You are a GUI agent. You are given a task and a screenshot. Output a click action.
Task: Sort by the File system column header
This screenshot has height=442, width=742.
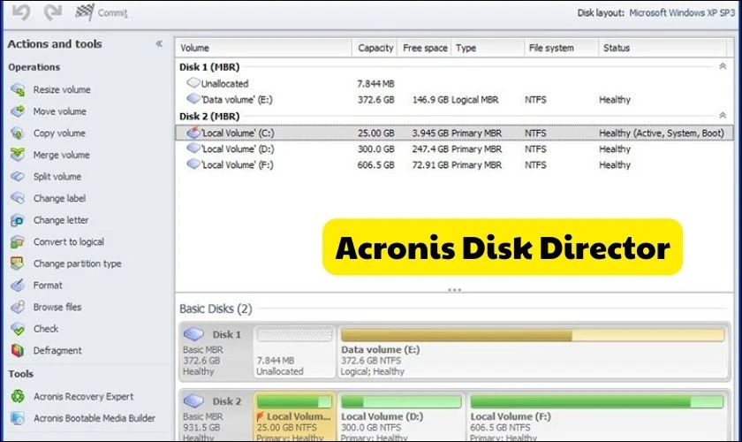(x=561, y=48)
